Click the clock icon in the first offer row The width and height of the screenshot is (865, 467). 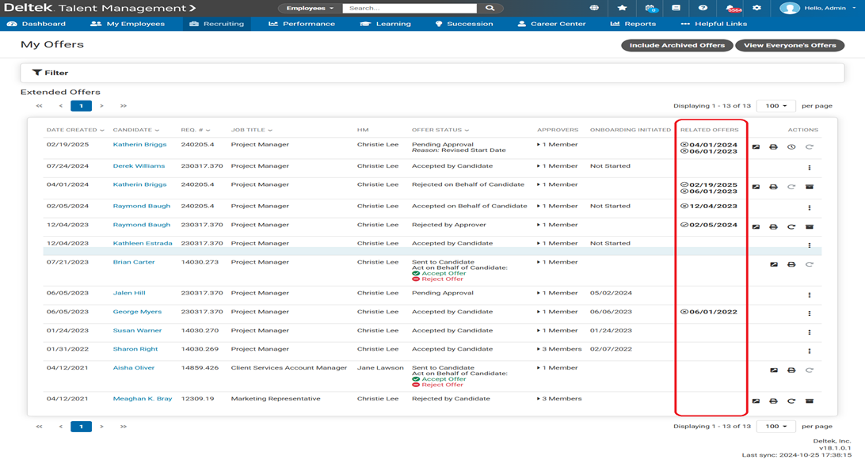coord(791,147)
